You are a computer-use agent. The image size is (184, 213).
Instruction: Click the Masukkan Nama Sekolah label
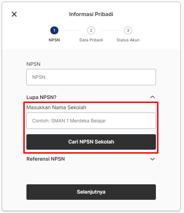click(56, 107)
